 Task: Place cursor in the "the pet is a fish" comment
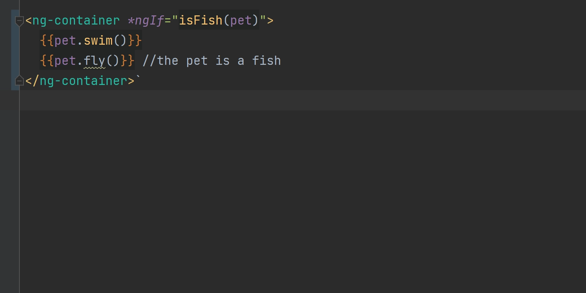click(x=212, y=61)
